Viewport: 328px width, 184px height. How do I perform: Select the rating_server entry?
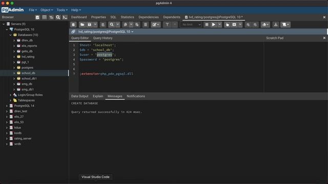pyautogui.click(x=23, y=139)
